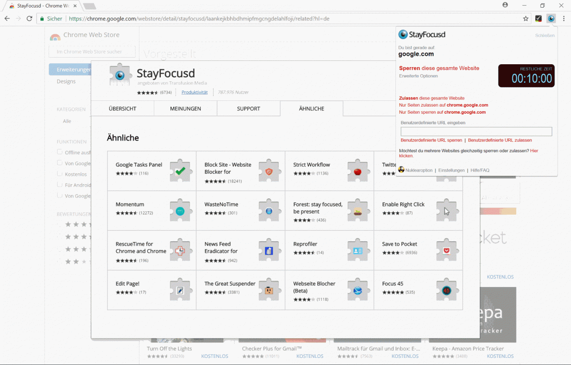Click 'Benutzerdefinierte URL sperren'

coord(432,140)
